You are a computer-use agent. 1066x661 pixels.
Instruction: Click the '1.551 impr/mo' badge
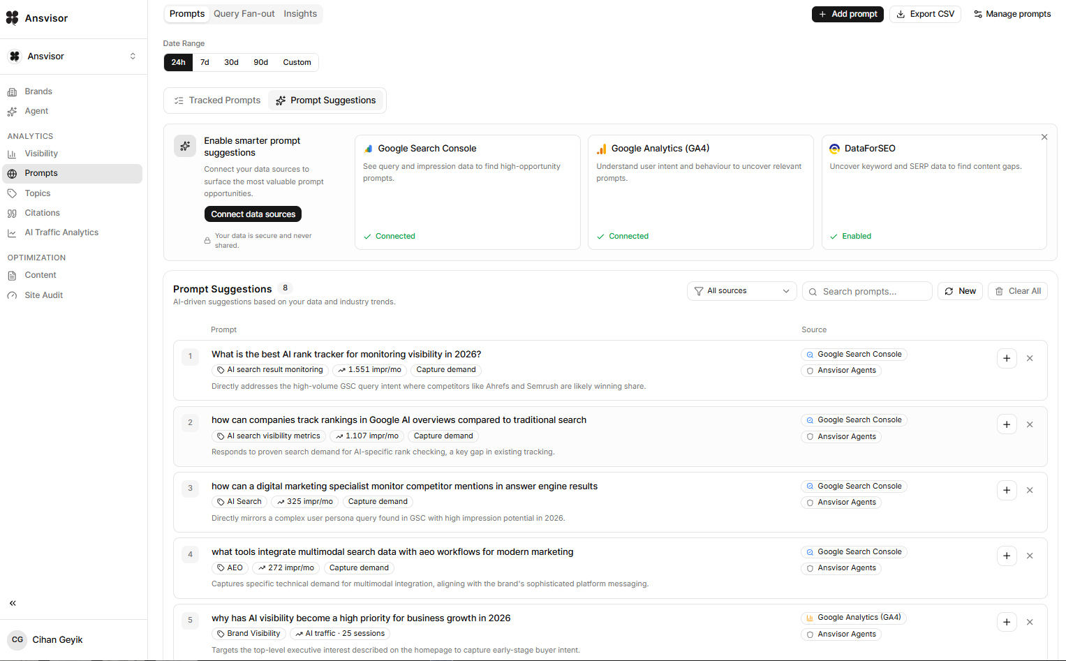click(369, 370)
